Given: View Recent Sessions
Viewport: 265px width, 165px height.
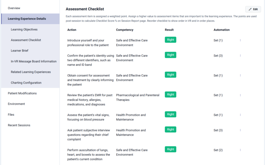Looking at the screenshot, I should (x=19, y=125).
